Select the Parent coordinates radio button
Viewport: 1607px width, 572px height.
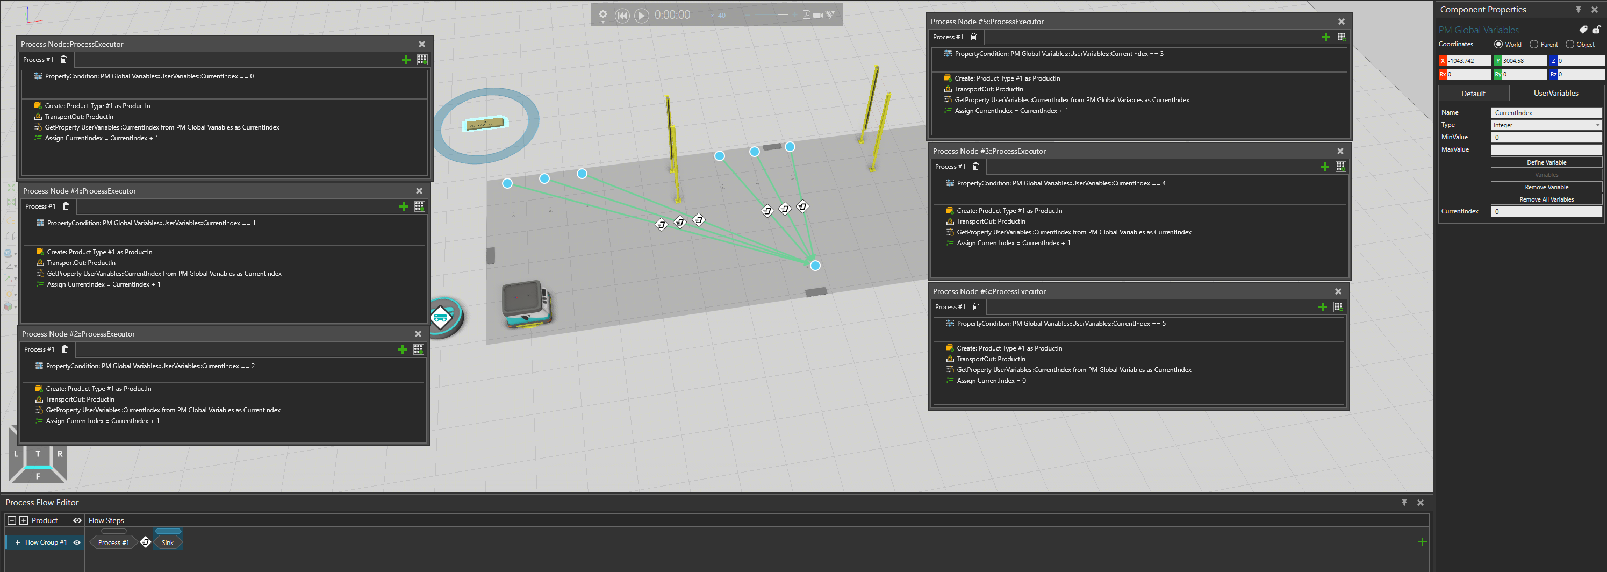[x=1533, y=44]
